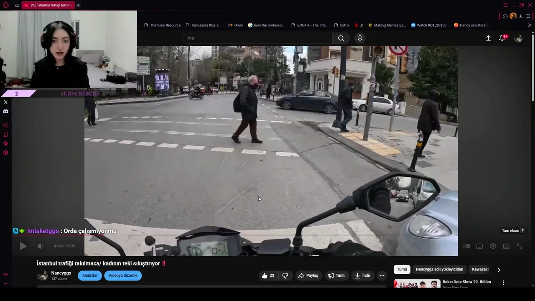Screen dimensions: 535x301
Task: Open the sidebar hexagon settings icon
Action: (5, 153)
